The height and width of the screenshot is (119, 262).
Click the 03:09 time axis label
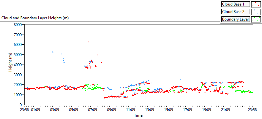click(x=55, y=110)
